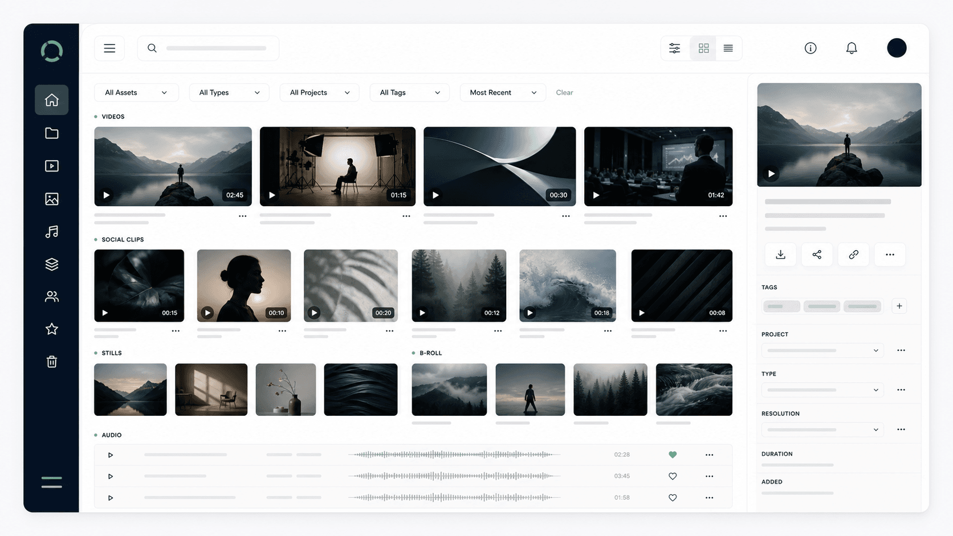Open the Home icon in sidebar
The width and height of the screenshot is (953, 536).
tap(51, 100)
